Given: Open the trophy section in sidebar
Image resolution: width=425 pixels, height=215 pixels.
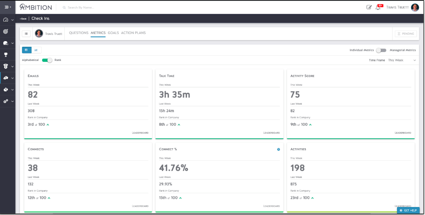Looking at the screenshot, I should click(x=6, y=55).
